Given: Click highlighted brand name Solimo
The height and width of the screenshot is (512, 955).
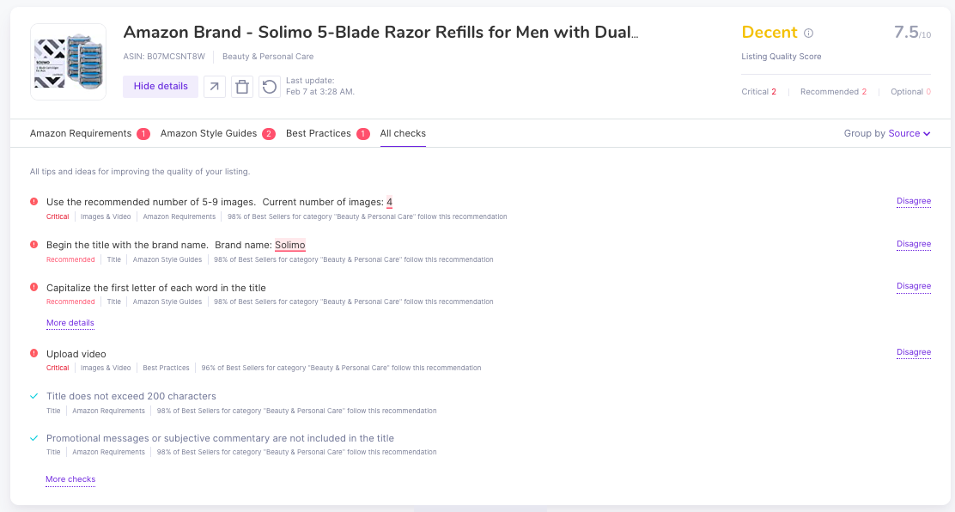Looking at the screenshot, I should [290, 245].
